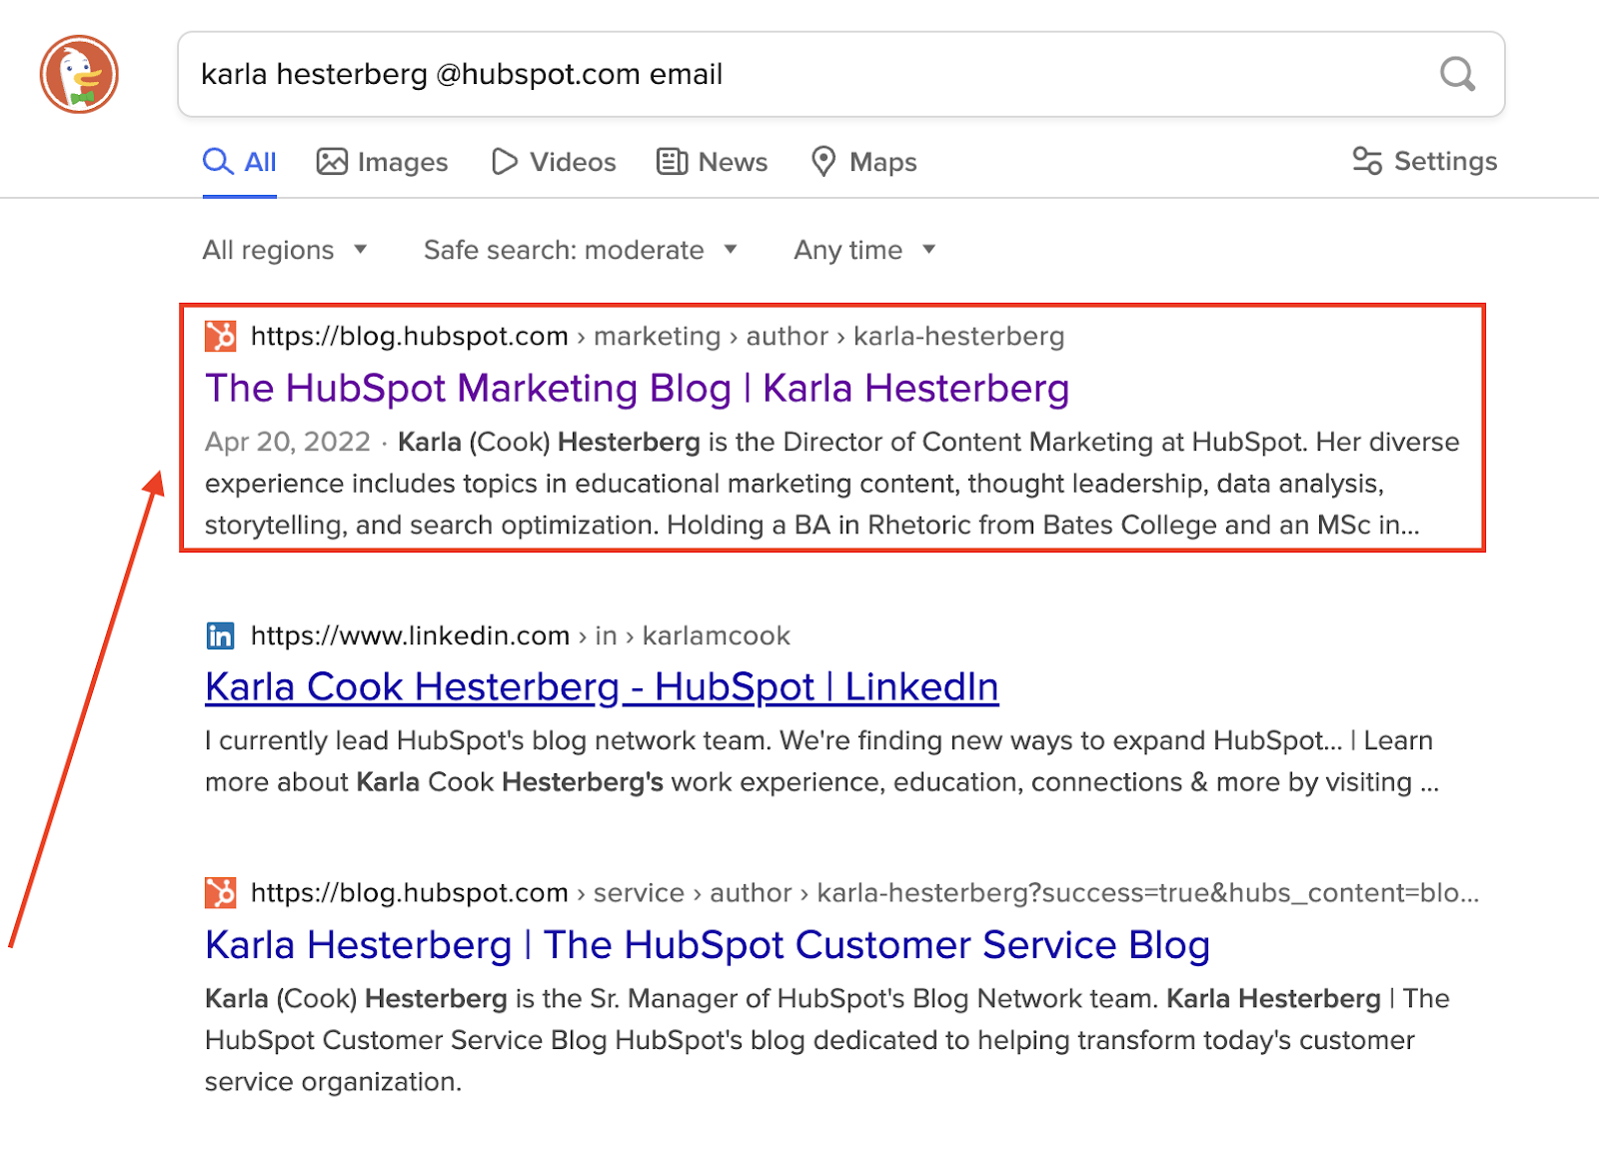Select the All results tab
1599x1152 pixels.
pyautogui.click(x=240, y=162)
